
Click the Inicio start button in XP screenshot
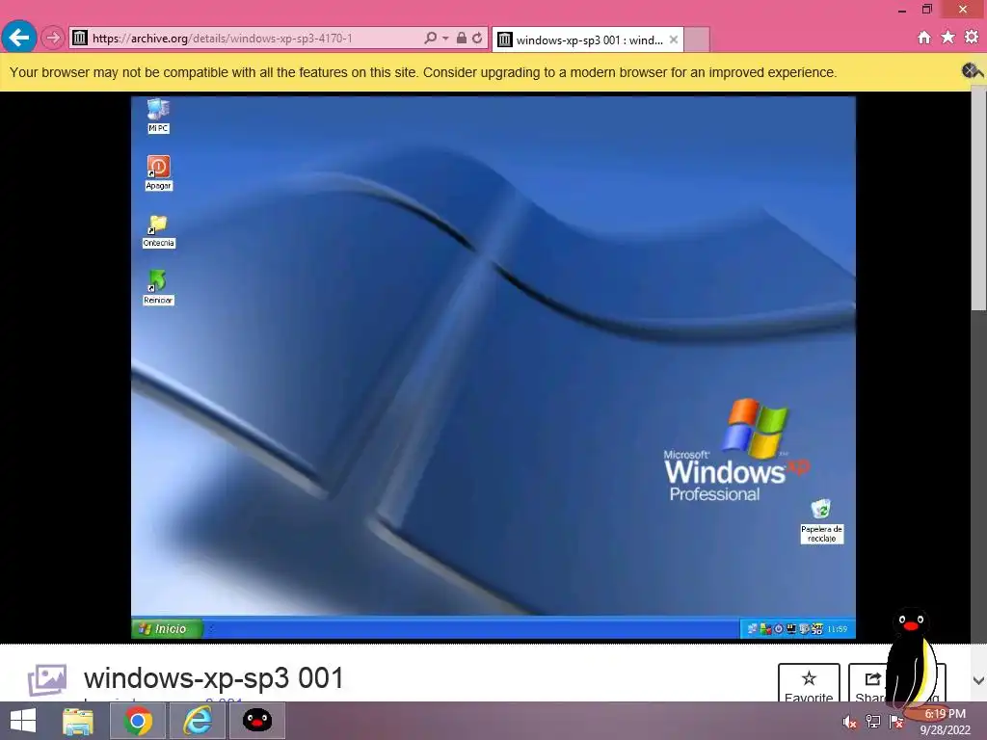tap(166, 628)
